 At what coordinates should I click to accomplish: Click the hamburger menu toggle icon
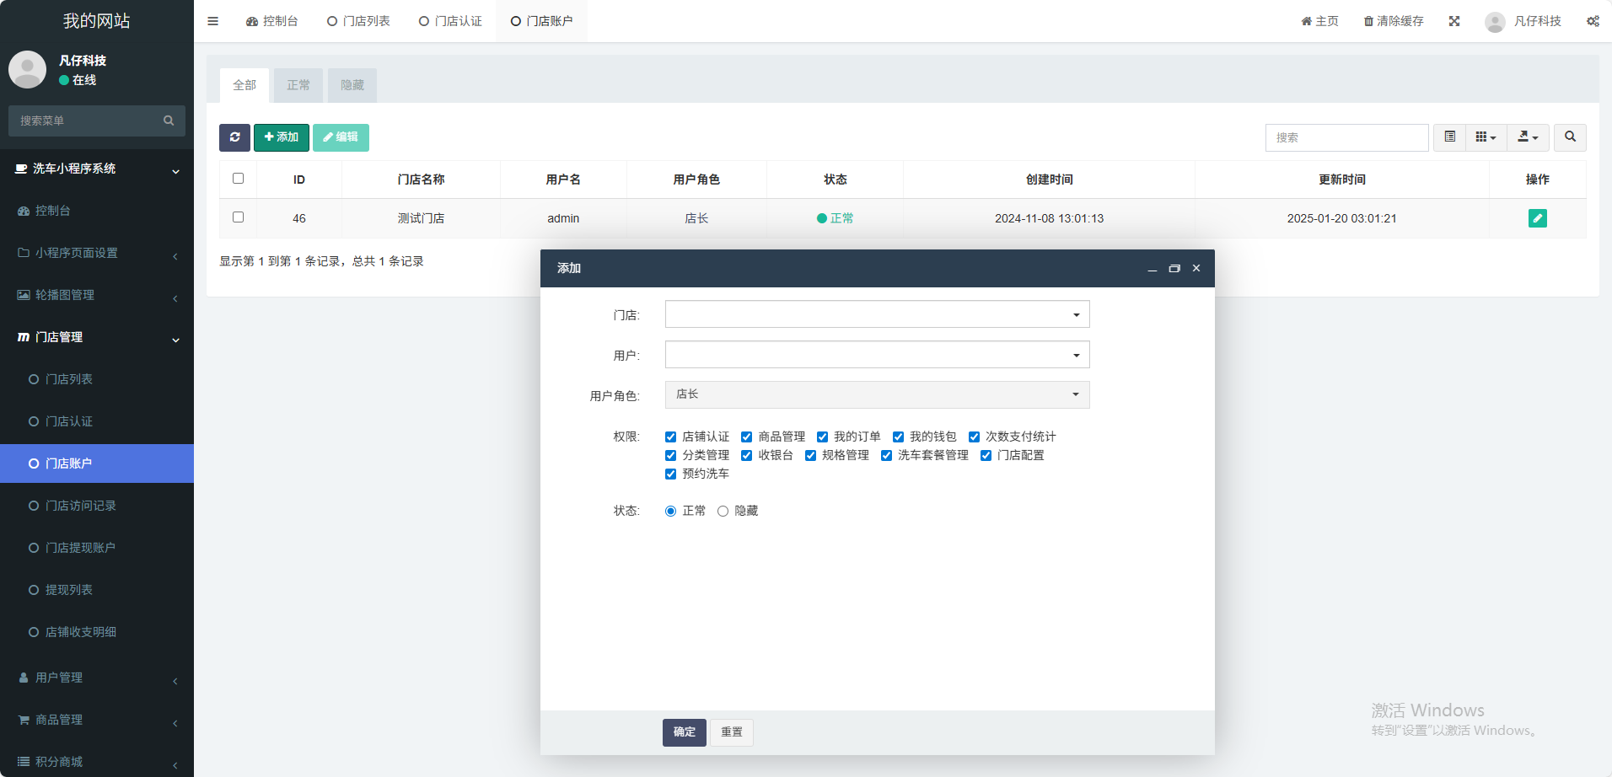(213, 21)
